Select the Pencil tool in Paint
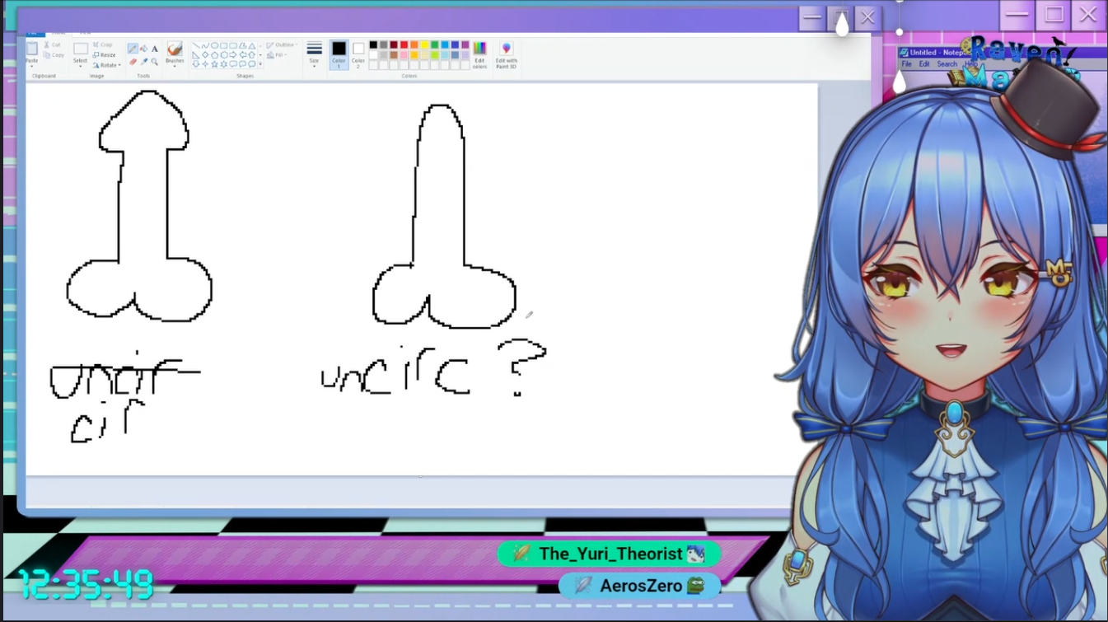The image size is (1108, 622). tap(133, 49)
